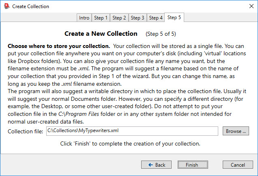
Task: Click the 'Create Collection' window title text
Action: [x=31, y=6]
